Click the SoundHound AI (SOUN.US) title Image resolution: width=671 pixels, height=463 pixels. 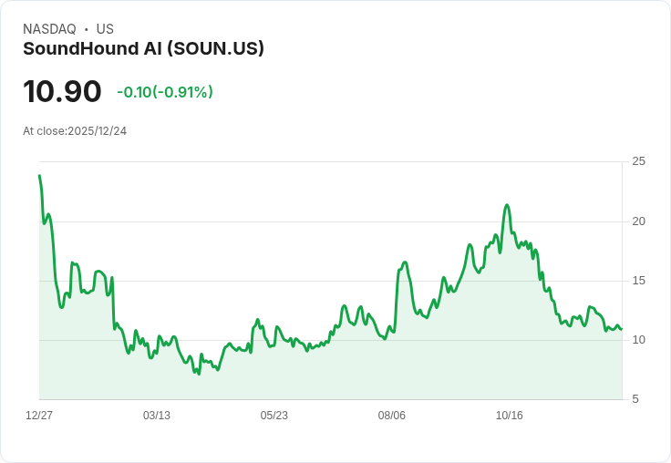point(143,49)
